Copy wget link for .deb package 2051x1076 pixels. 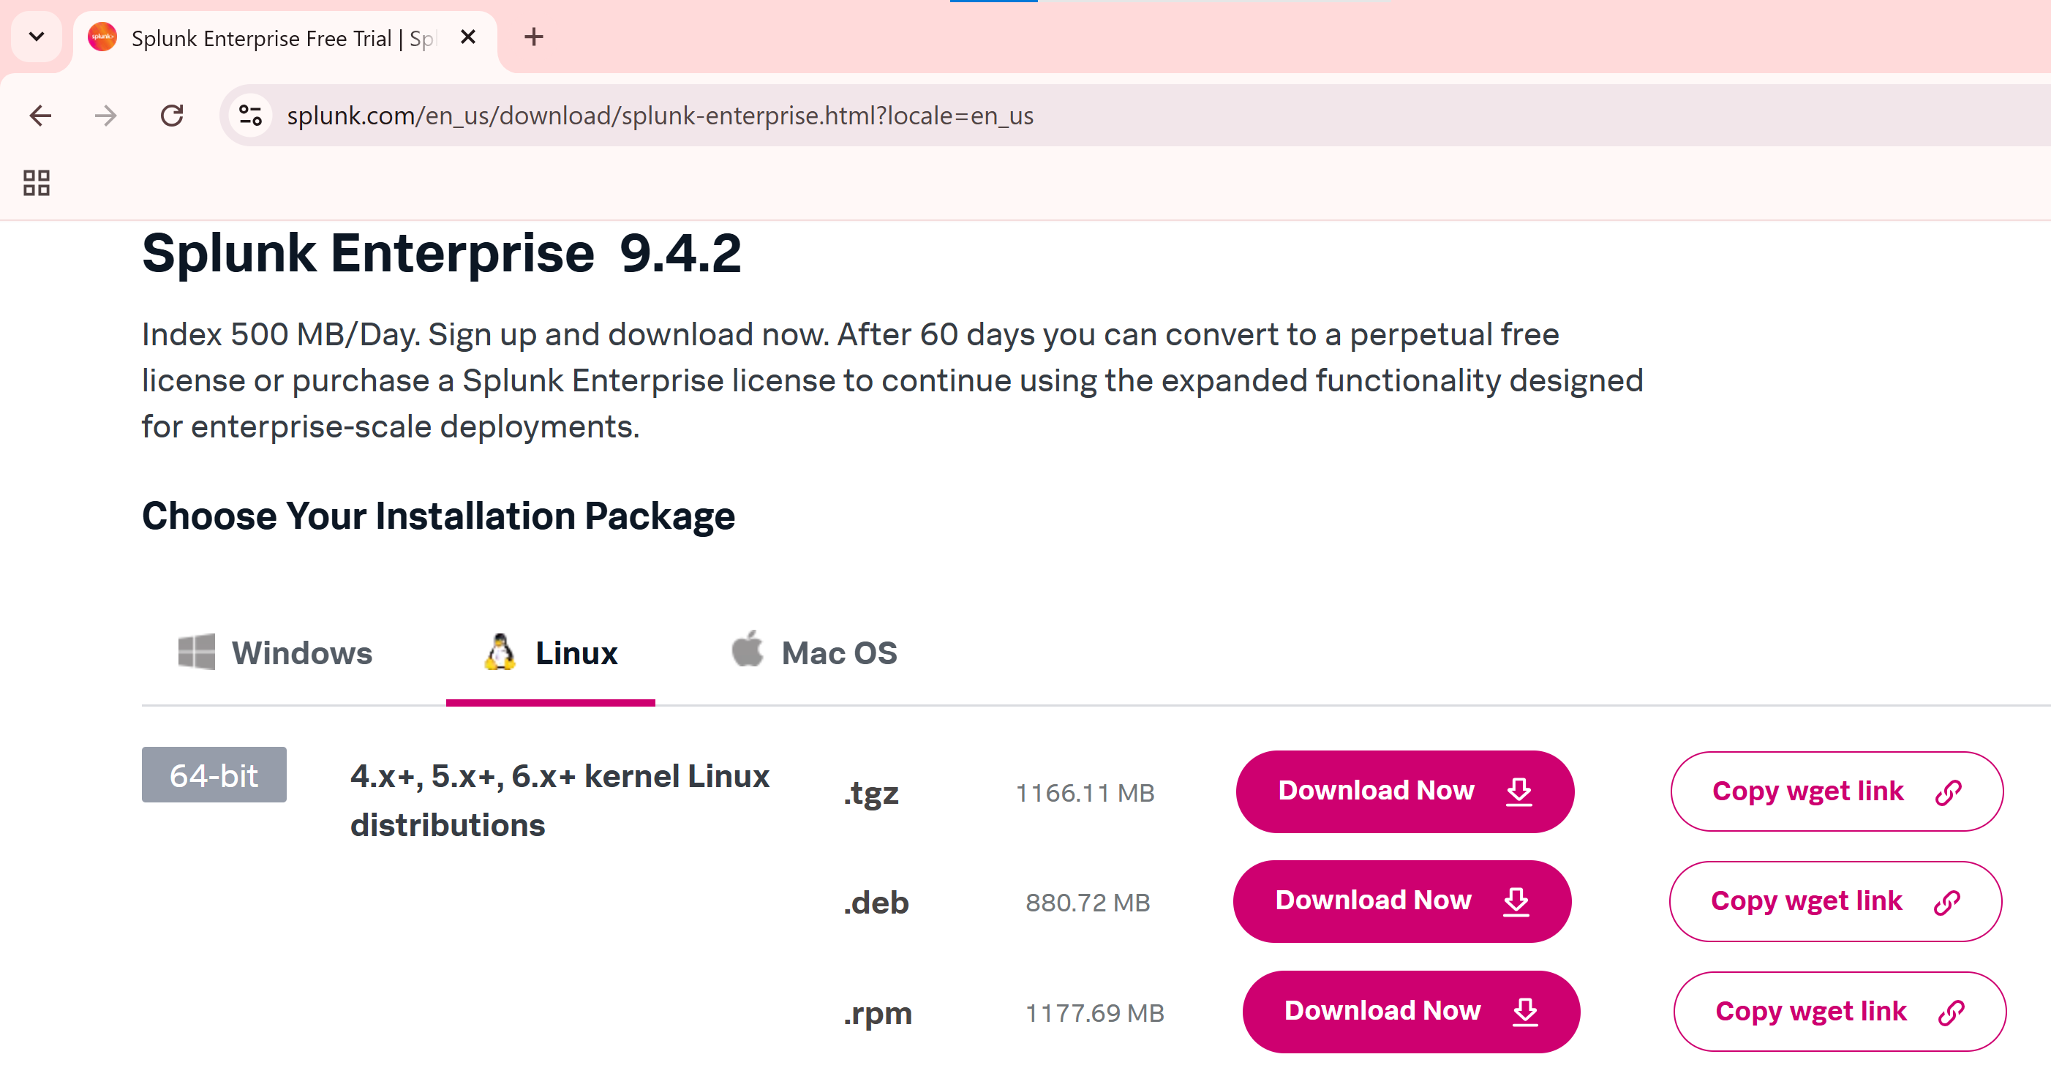point(1834,902)
